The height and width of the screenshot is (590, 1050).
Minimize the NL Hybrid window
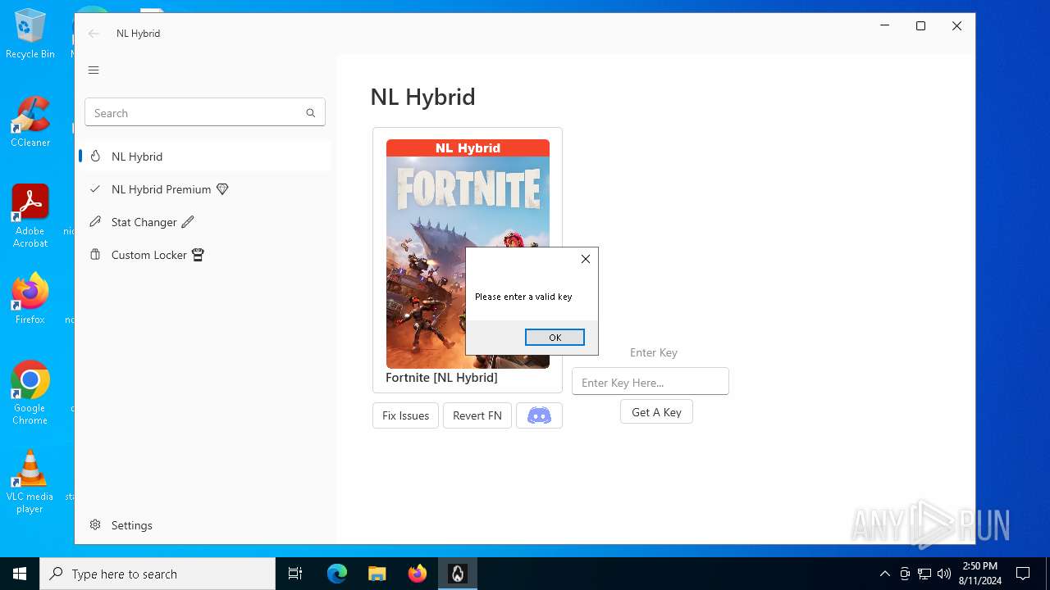pos(884,26)
